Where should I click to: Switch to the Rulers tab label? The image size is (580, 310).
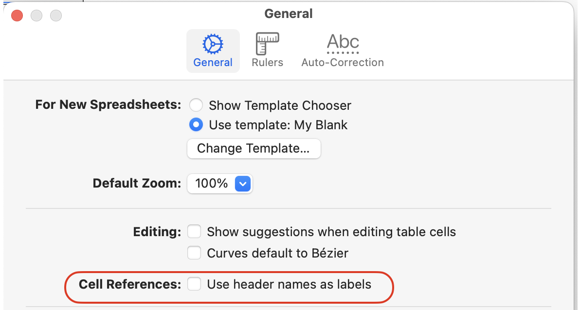(267, 63)
